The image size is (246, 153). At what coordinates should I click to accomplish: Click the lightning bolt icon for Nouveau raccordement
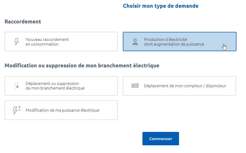[x=16, y=41]
